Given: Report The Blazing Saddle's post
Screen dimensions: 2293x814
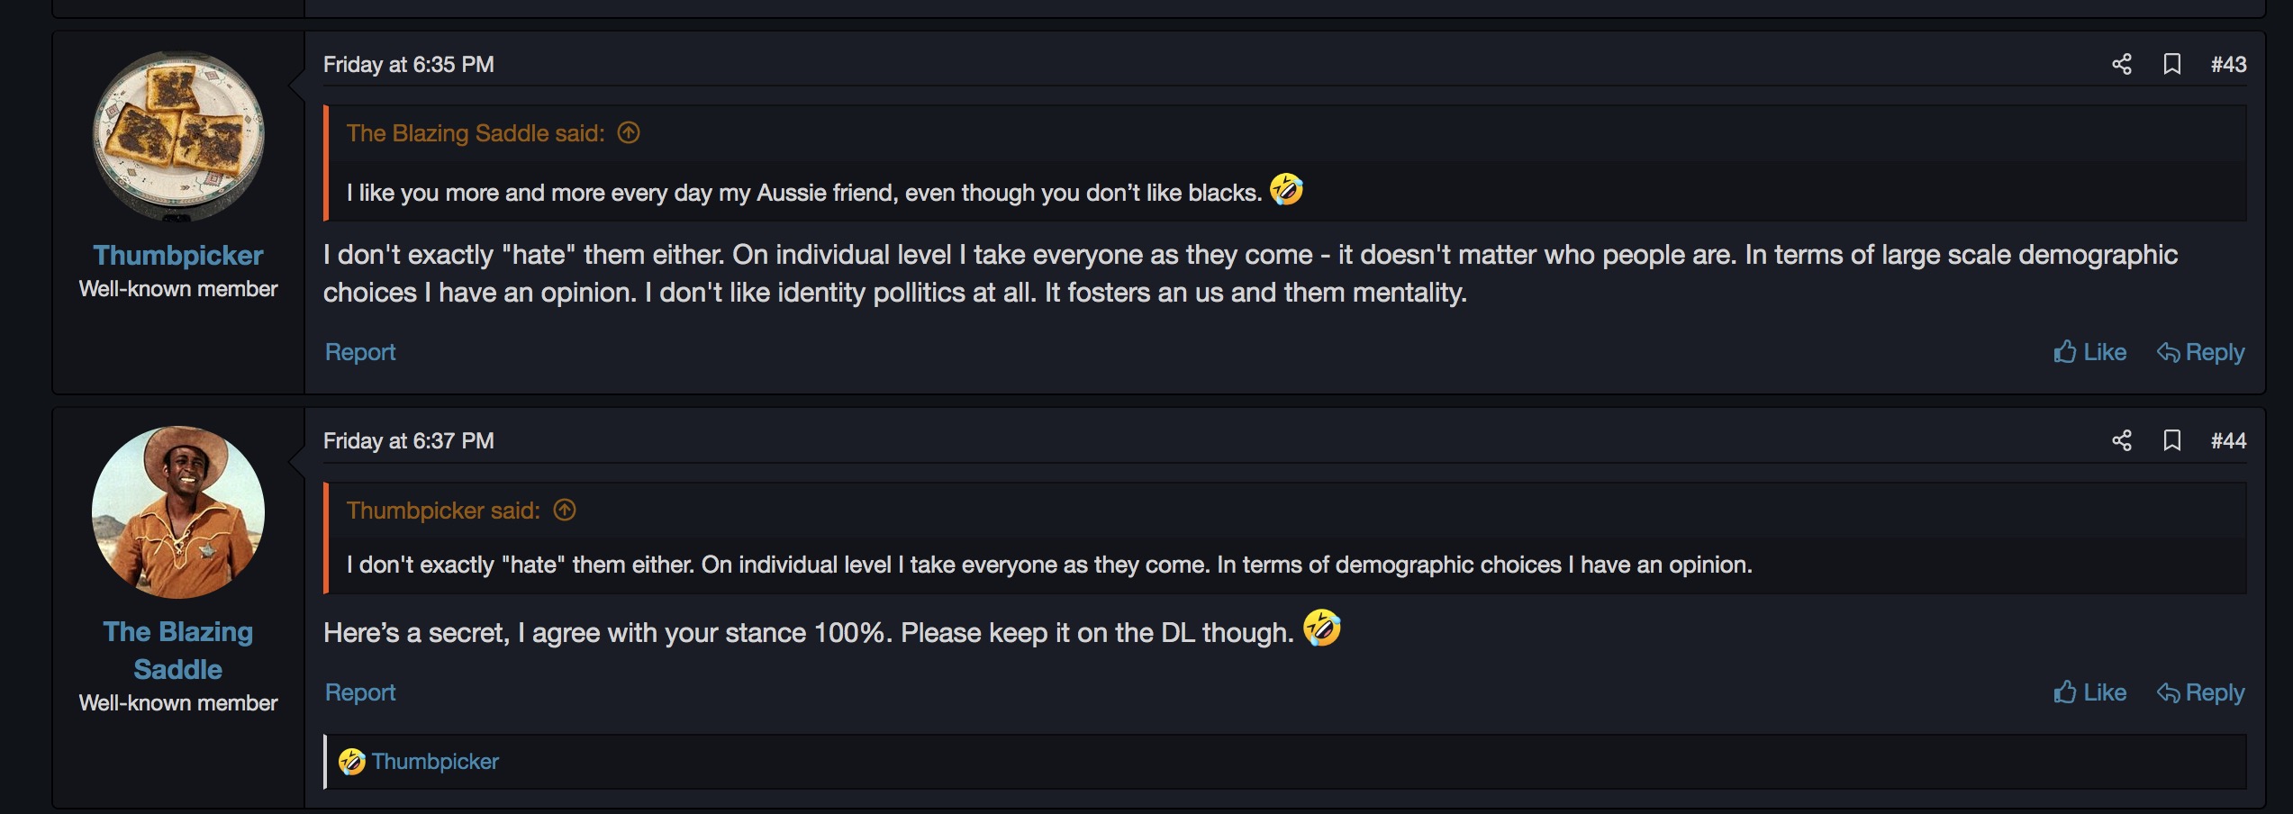Looking at the screenshot, I should click(x=359, y=692).
